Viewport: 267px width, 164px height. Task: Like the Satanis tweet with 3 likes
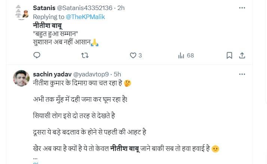pos(133,56)
